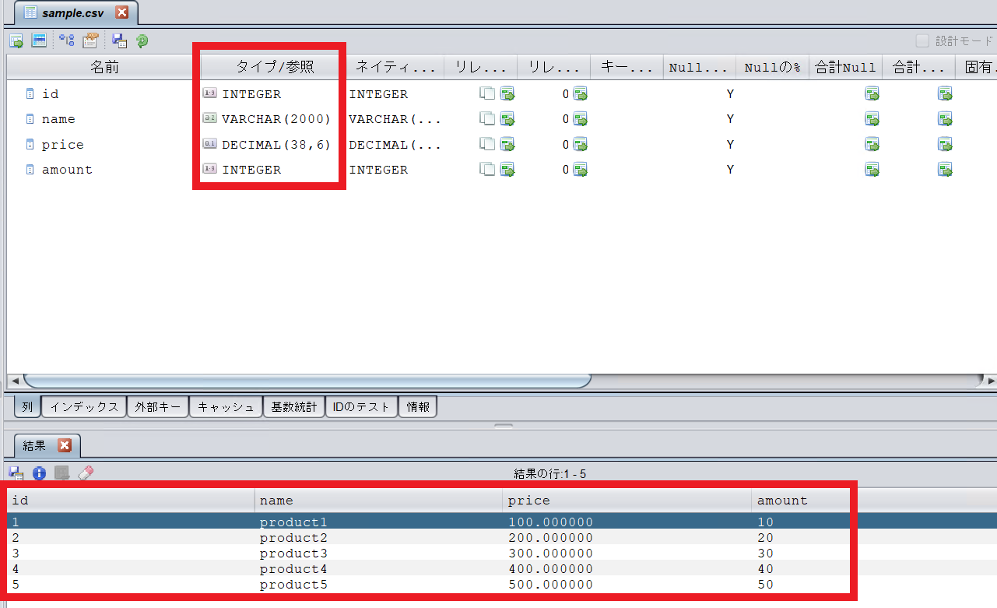Click the copy icon in the name row
The height and width of the screenshot is (608, 997).
(x=487, y=119)
